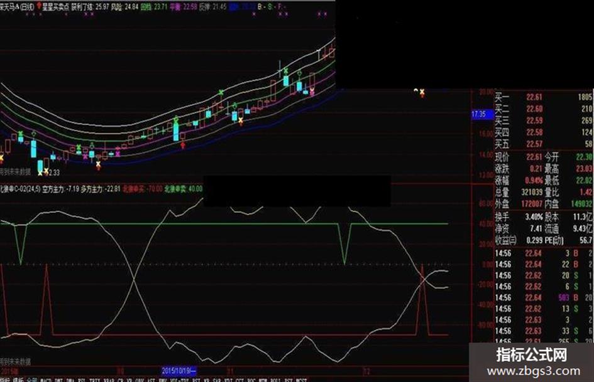Click the 反弹 value 21.45 in header
This screenshot has height=382, width=594.
tap(219, 6)
